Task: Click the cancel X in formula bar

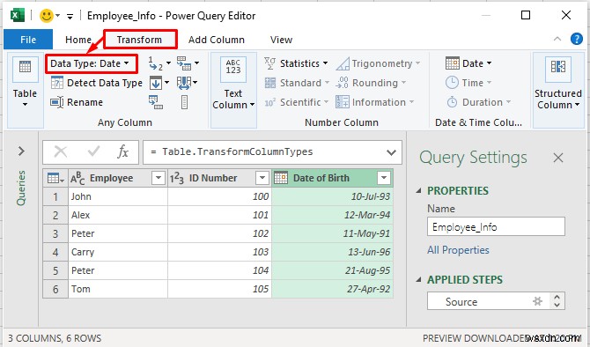Action: [x=61, y=151]
